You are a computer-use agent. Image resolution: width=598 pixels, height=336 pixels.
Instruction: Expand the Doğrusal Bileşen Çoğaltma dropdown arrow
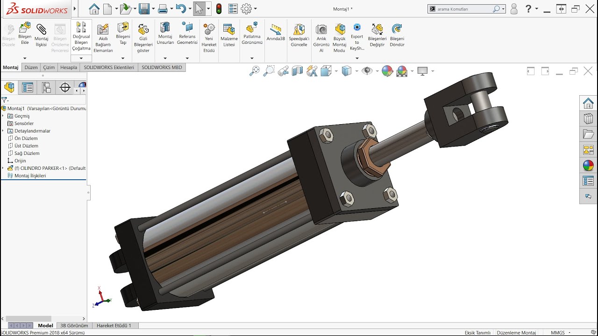coord(81,58)
